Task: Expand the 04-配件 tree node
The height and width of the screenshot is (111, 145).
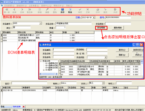Action: click(x=44, y=70)
